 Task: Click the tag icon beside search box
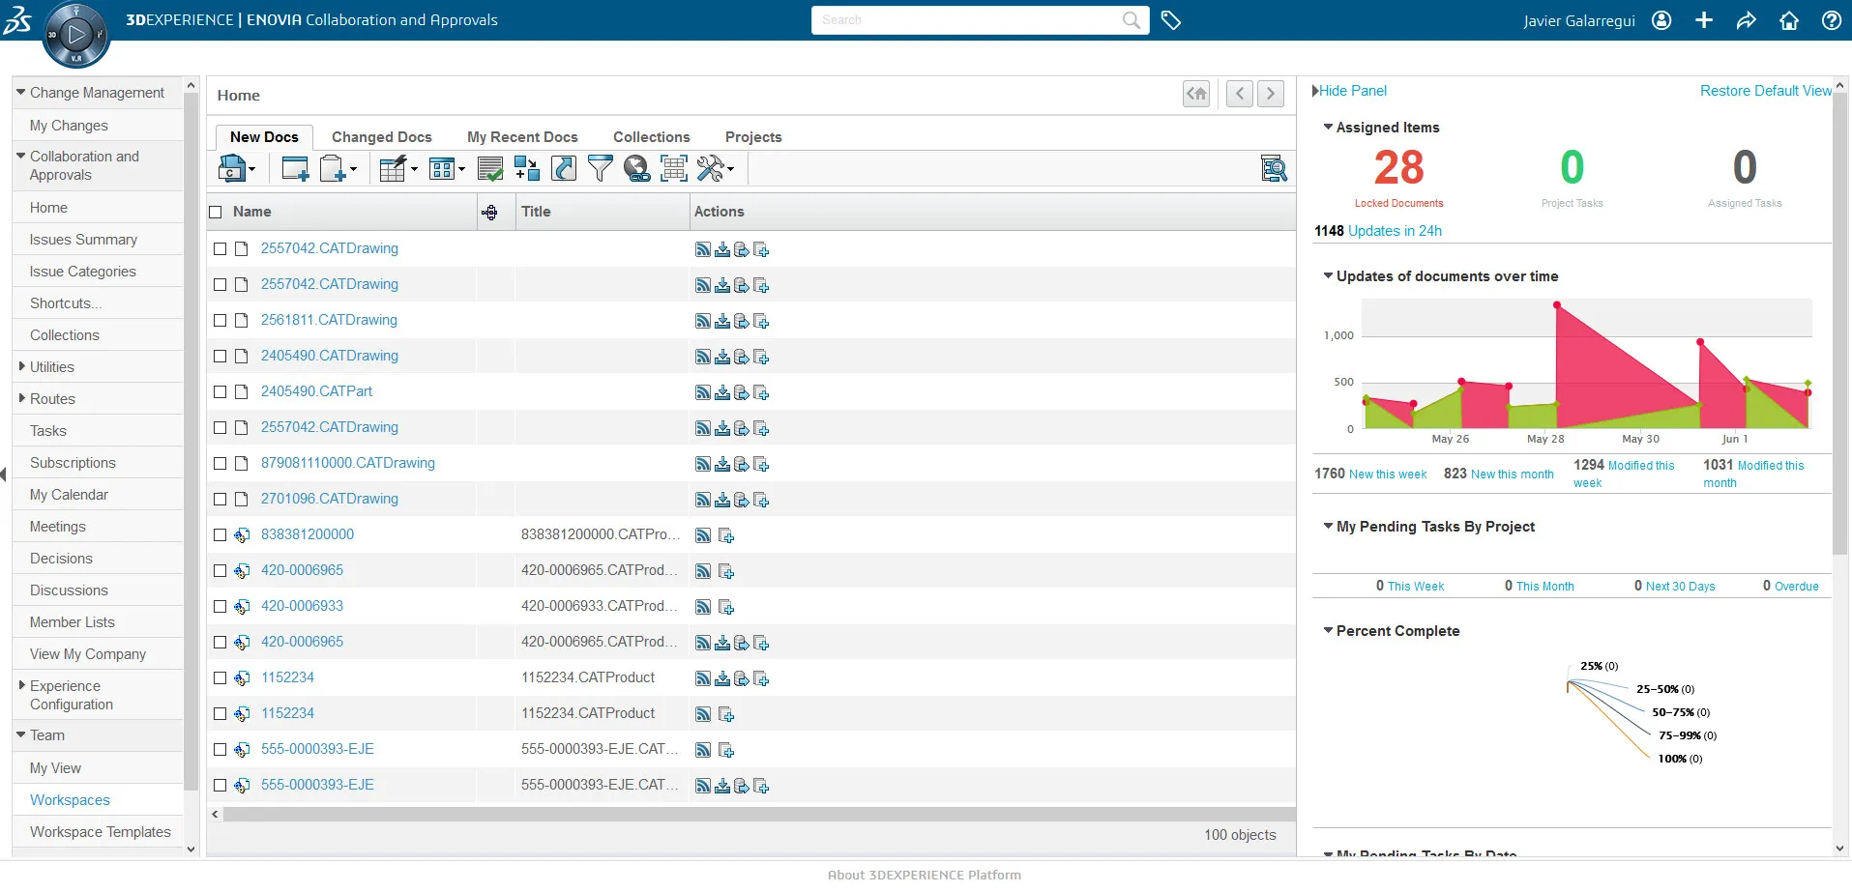tap(1170, 20)
